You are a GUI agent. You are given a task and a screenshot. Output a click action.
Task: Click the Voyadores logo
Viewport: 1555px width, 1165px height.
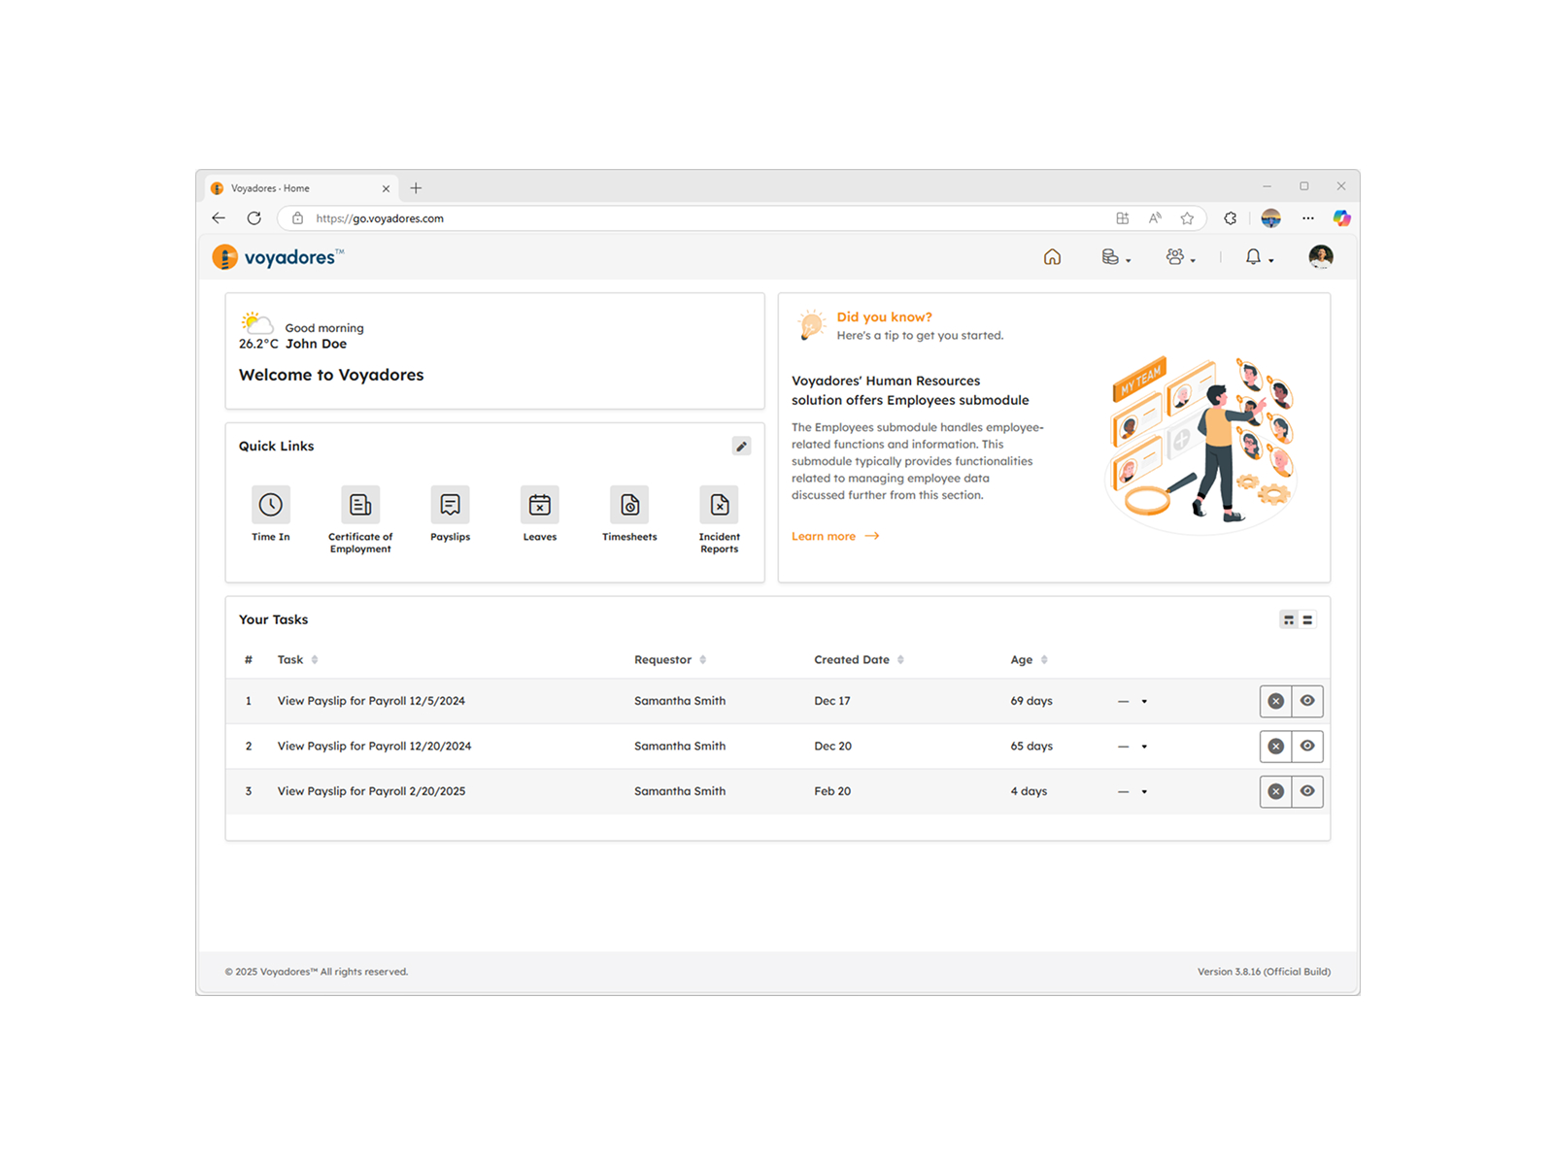(x=278, y=257)
